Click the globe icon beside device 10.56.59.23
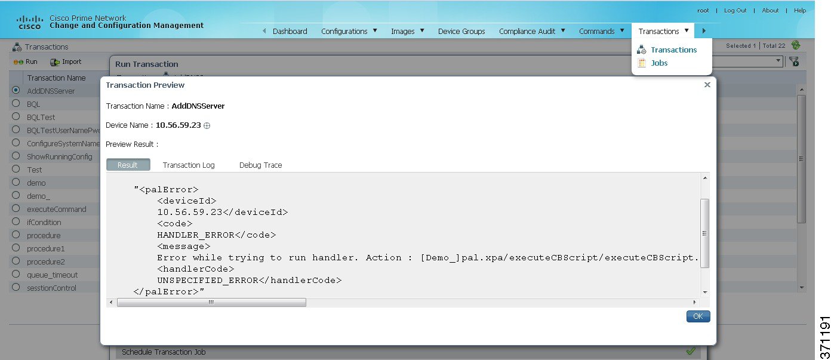 (206, 125)
